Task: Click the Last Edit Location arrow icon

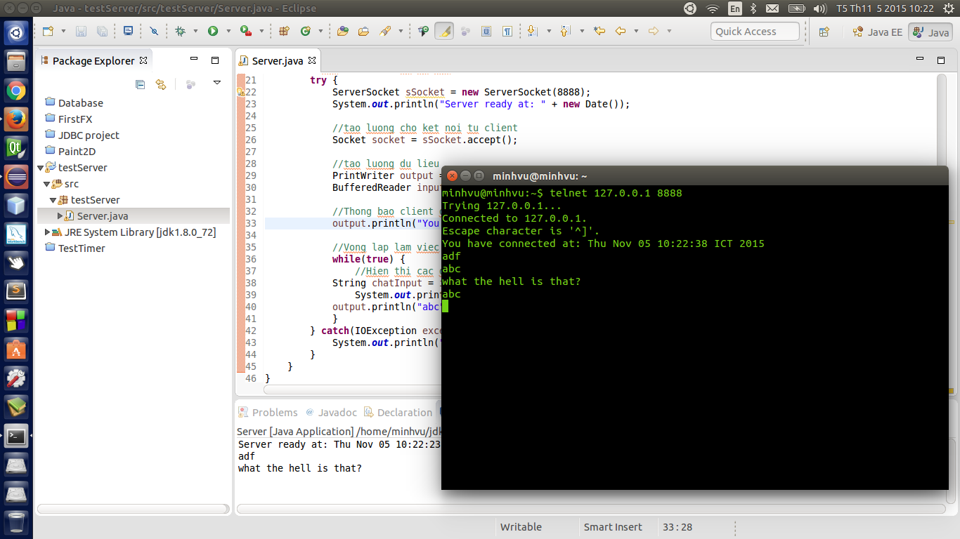Action: tap(599, 32)
